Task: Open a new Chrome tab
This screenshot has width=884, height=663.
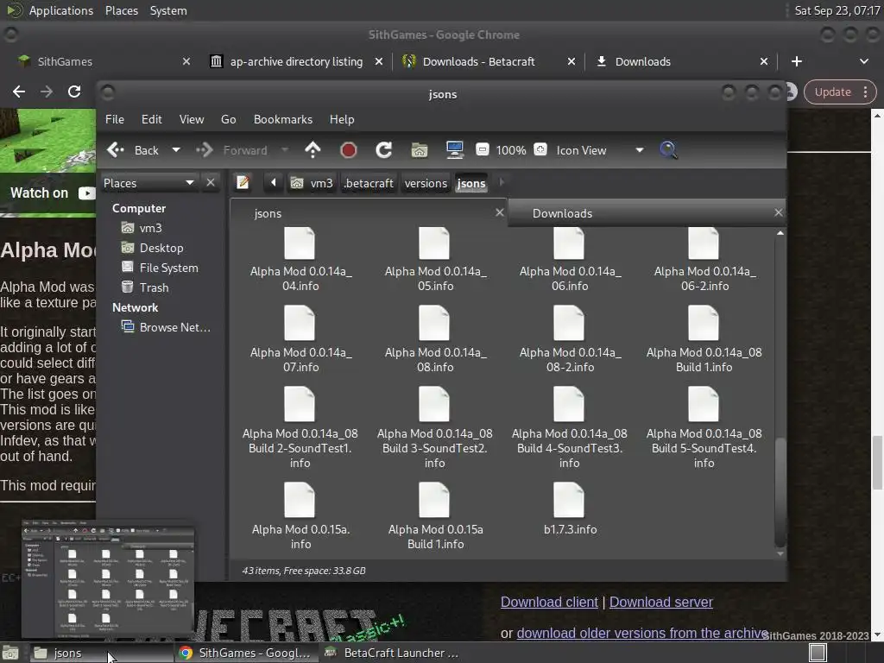Action: tap(797, 61)
